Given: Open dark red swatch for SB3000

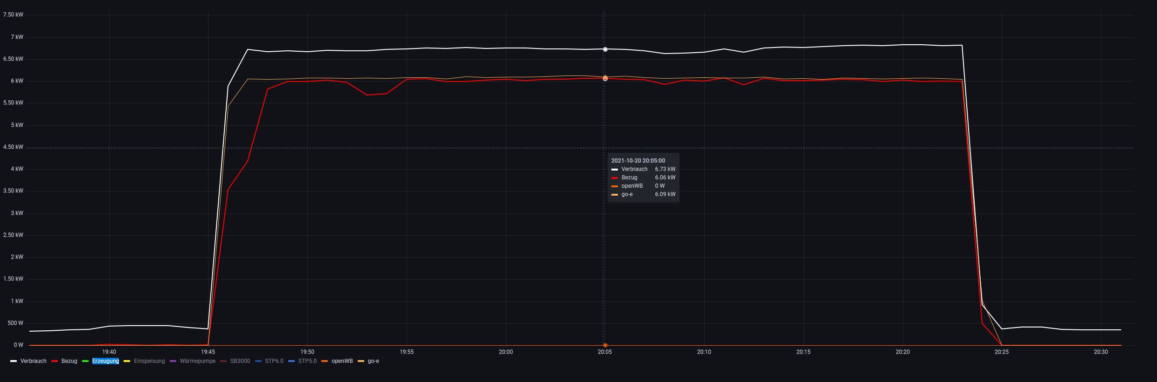Looking at the screenshot, I should 223,361.
